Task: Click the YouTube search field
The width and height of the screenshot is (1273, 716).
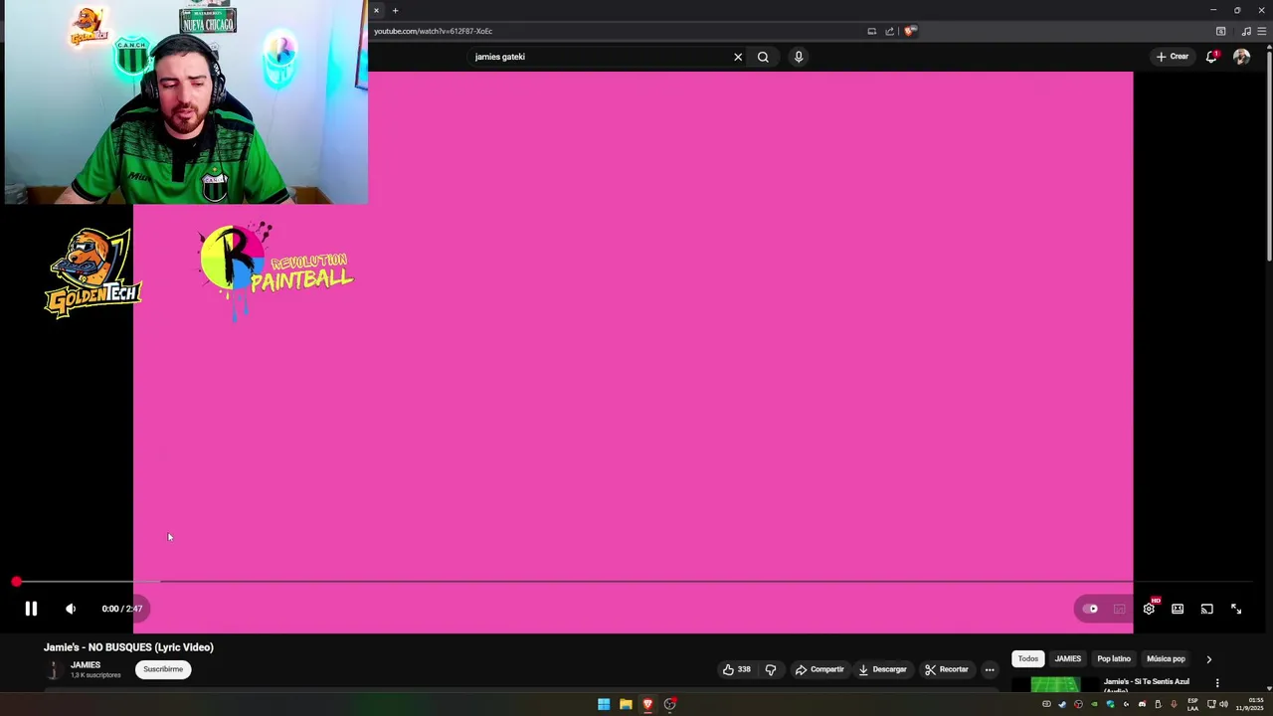Action: point(600,57)
